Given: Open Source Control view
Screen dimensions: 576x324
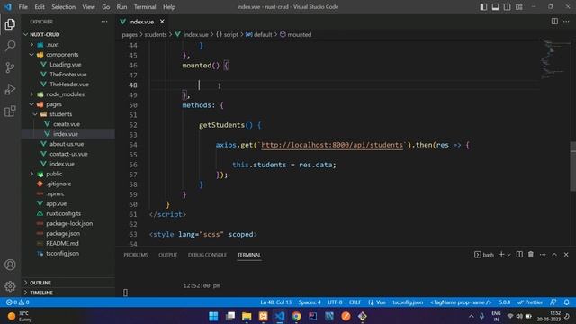Looking at the screenshot, I should point(10,67).
